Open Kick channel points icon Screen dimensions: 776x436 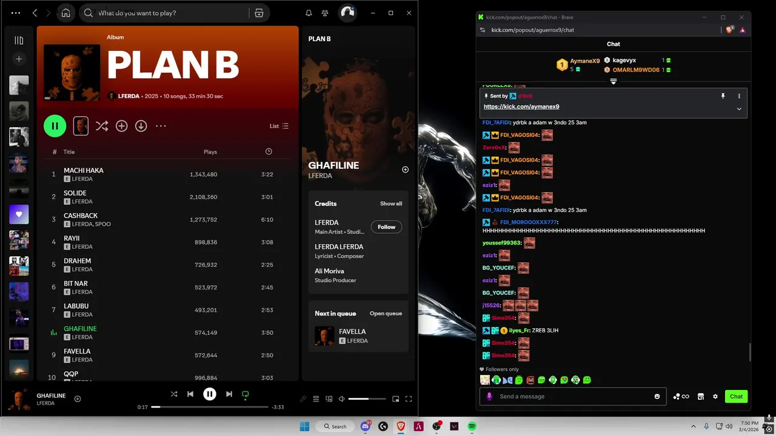click(681, 397)
